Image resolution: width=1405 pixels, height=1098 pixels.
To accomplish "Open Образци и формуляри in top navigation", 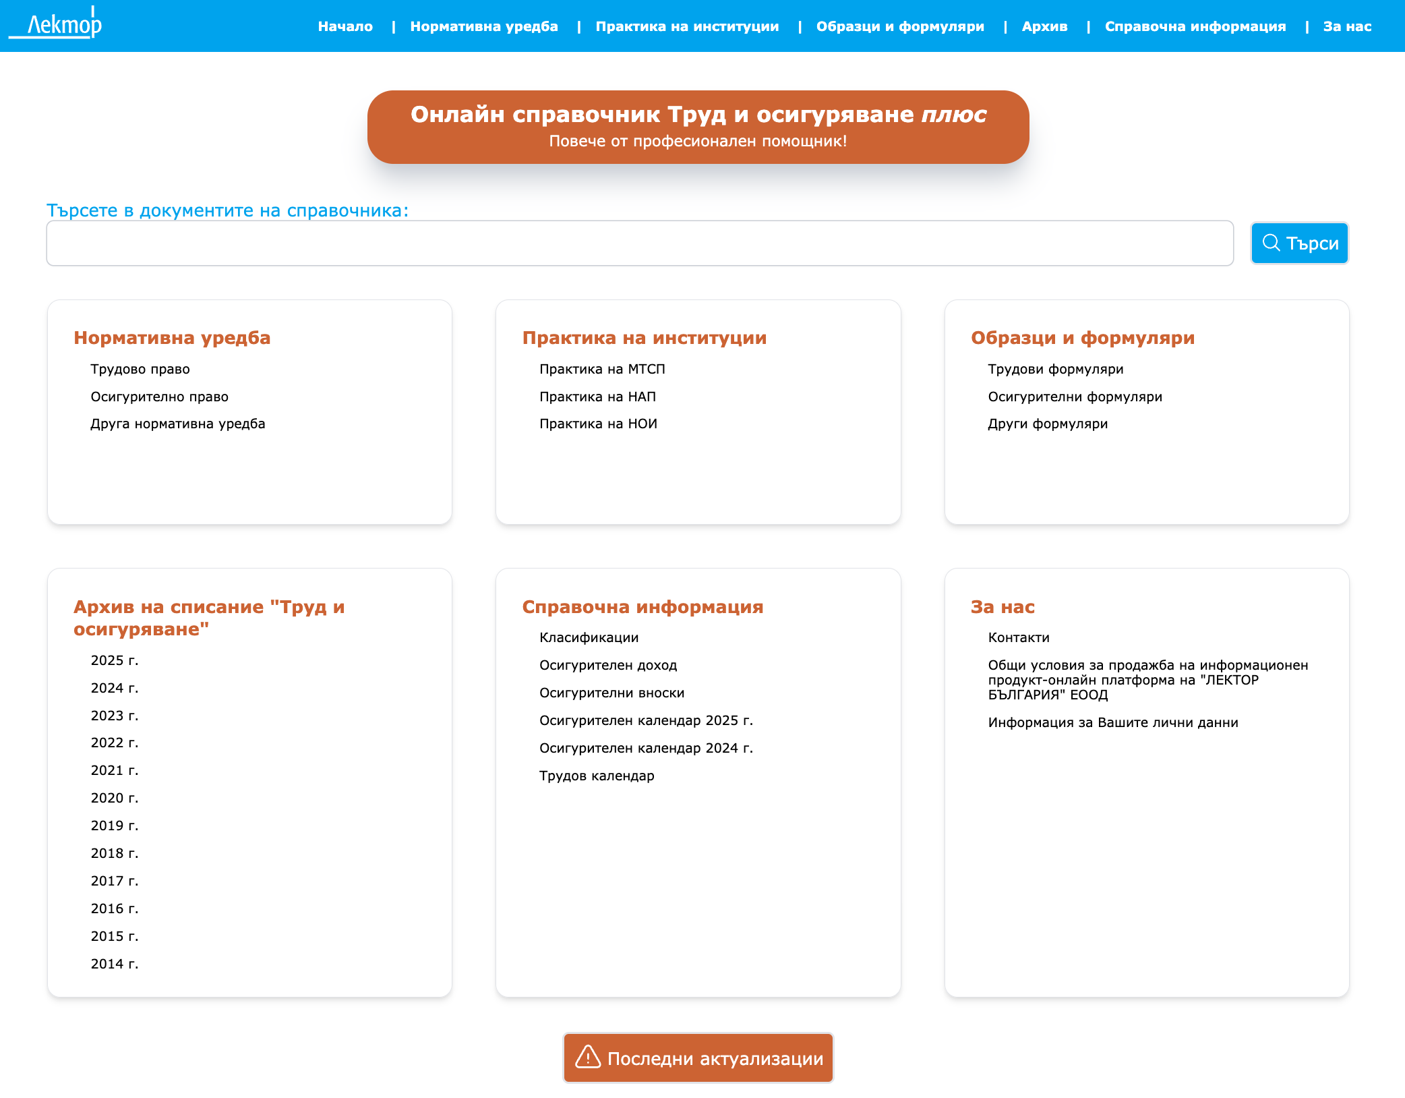I will [x=900, y=26].
